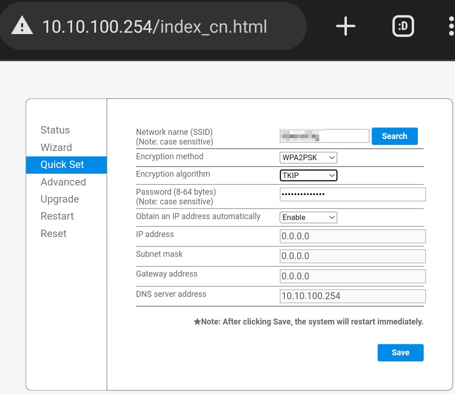Open the Status page
Image resolution: width=455 pixels, height=394 pixels.
[55, 130]
